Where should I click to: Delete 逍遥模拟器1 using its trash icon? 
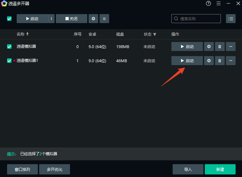click(220, 61)
